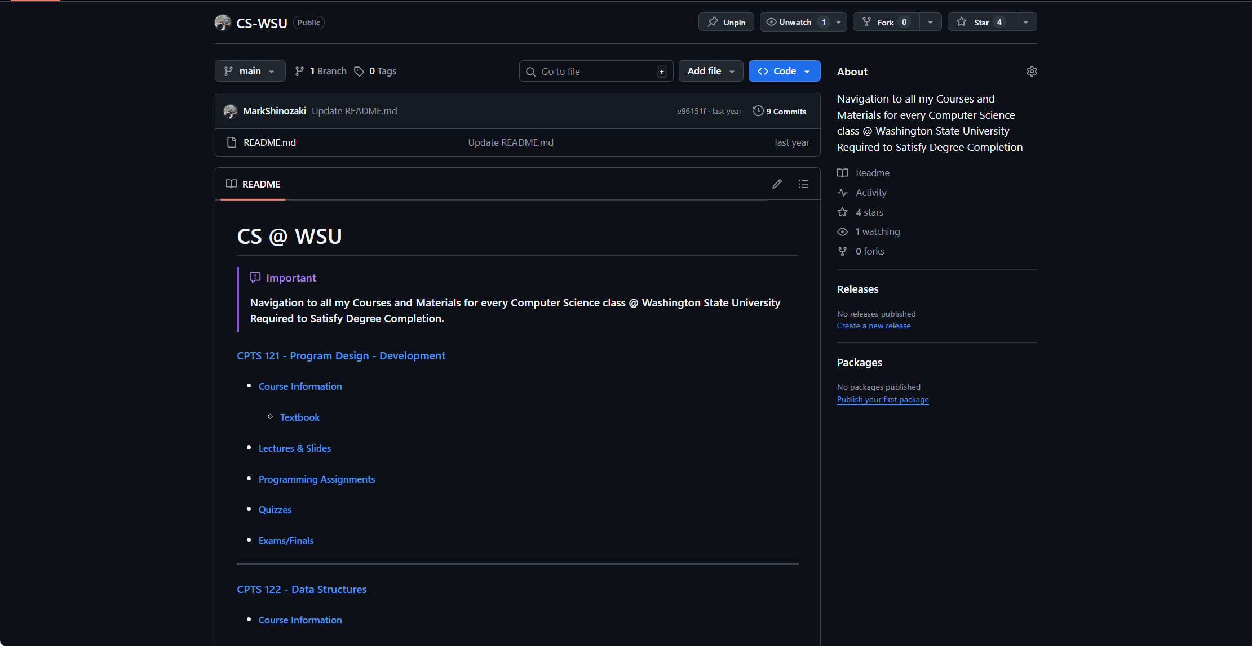Screen dimensions: 1252x646
Task: Expand the Add file dropdown
Action: click(x=710, y=72)
